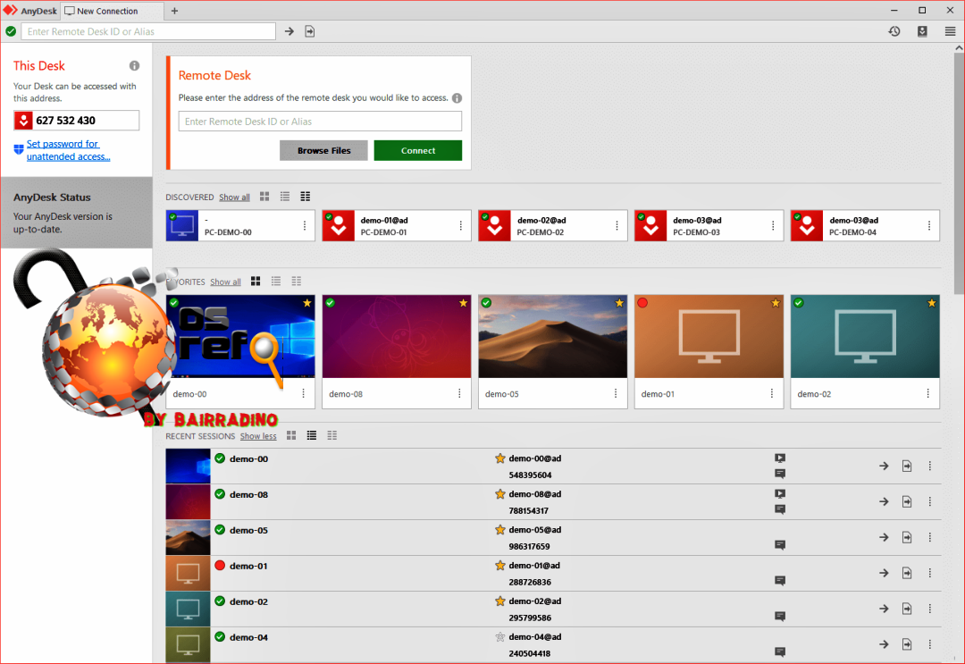
Task: Open the chat log icon for demo-05@ad
Action: (x=780, y=544)
